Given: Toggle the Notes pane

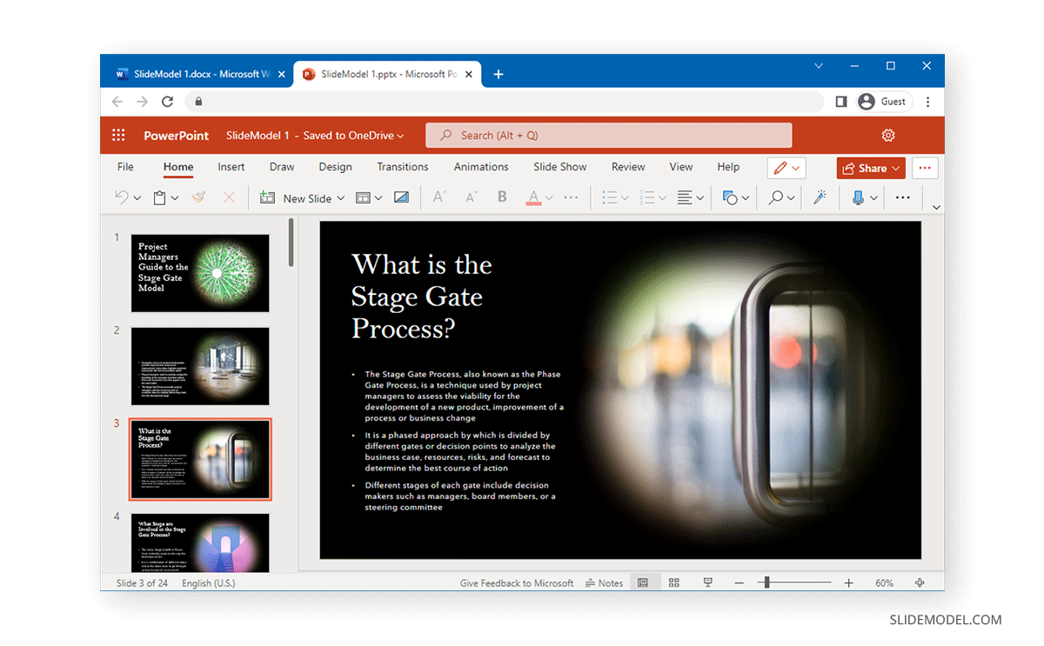Looking at the screenshot, I should 604,583.
